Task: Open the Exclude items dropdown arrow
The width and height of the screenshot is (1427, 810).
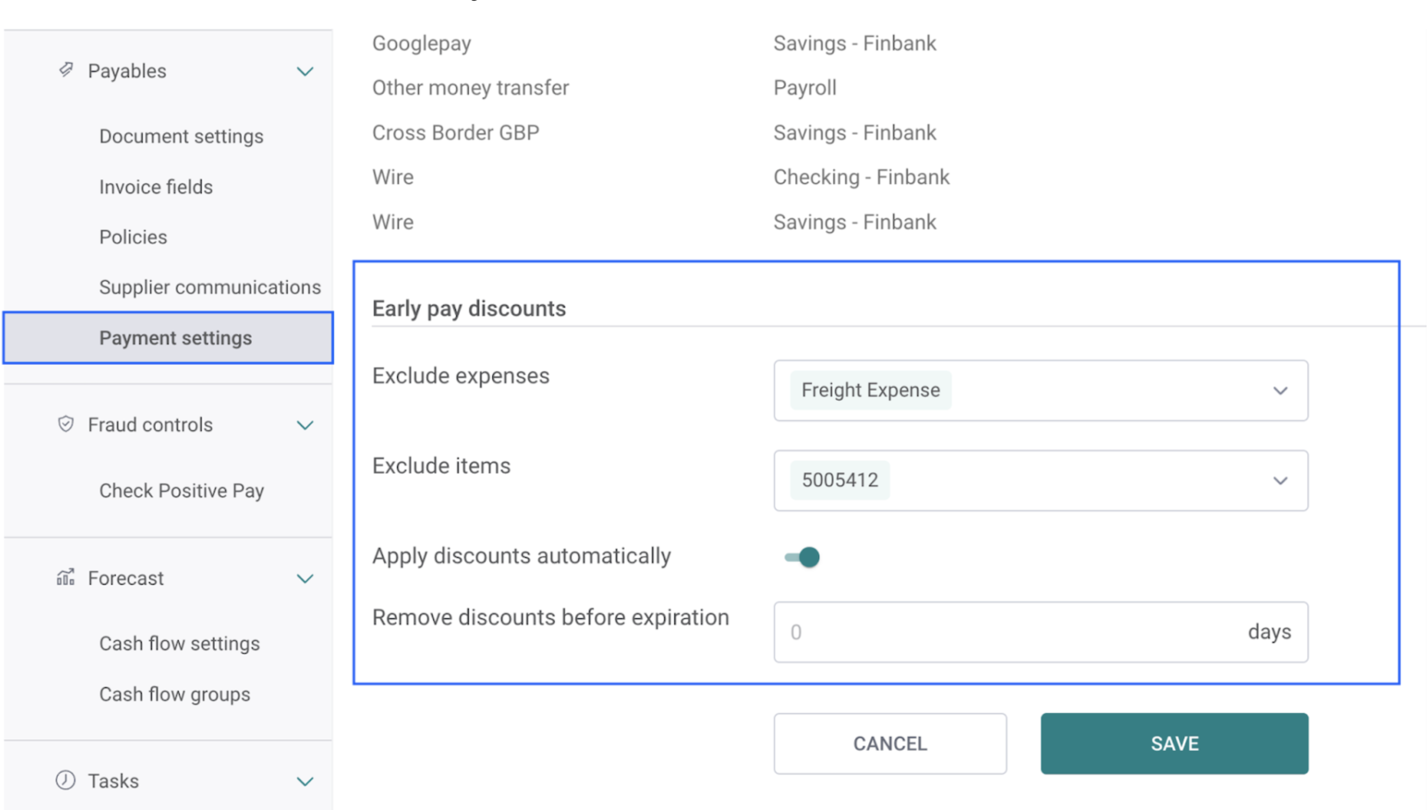Action: [1280, 481]
